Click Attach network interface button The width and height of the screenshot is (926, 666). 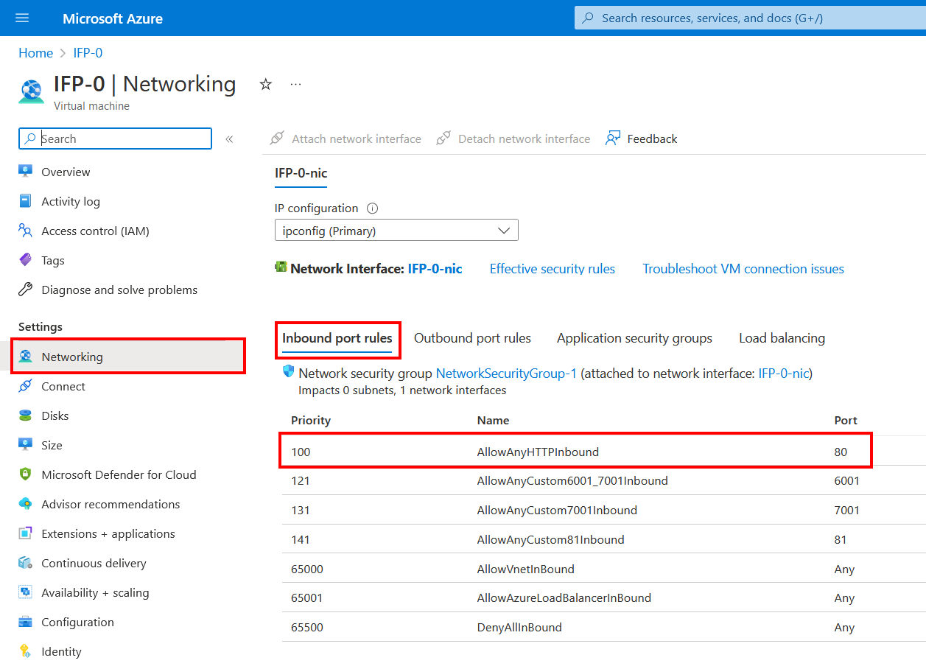[x=346, y=139]
